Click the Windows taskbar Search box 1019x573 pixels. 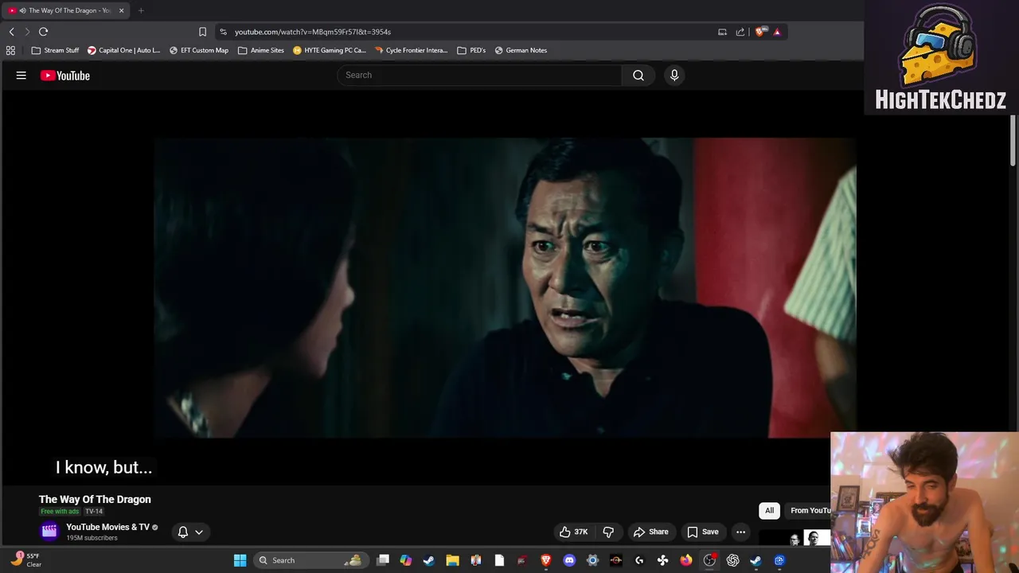(313, 560)
